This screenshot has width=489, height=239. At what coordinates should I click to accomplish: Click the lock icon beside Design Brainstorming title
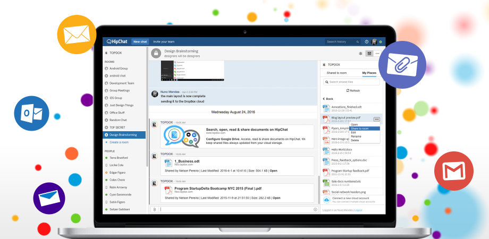156,53
